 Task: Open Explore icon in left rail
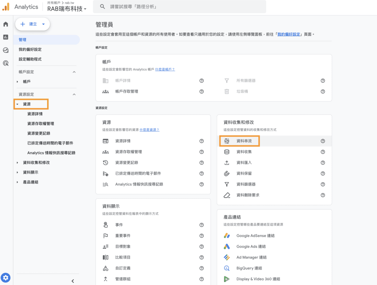pos(6,50)
